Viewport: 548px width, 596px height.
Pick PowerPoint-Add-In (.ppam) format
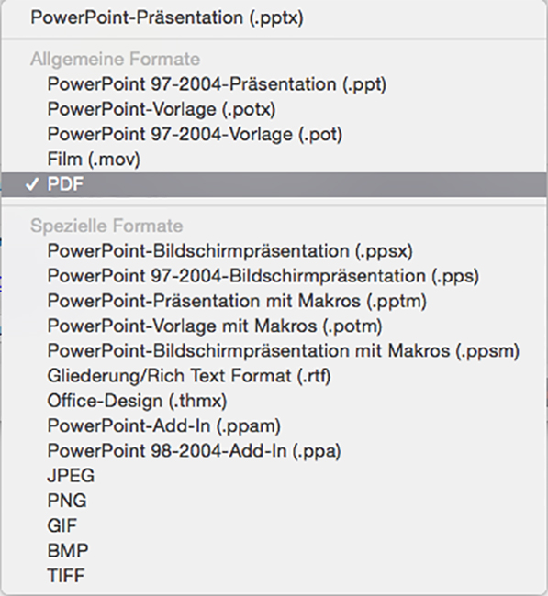click(x=274, y=425)
